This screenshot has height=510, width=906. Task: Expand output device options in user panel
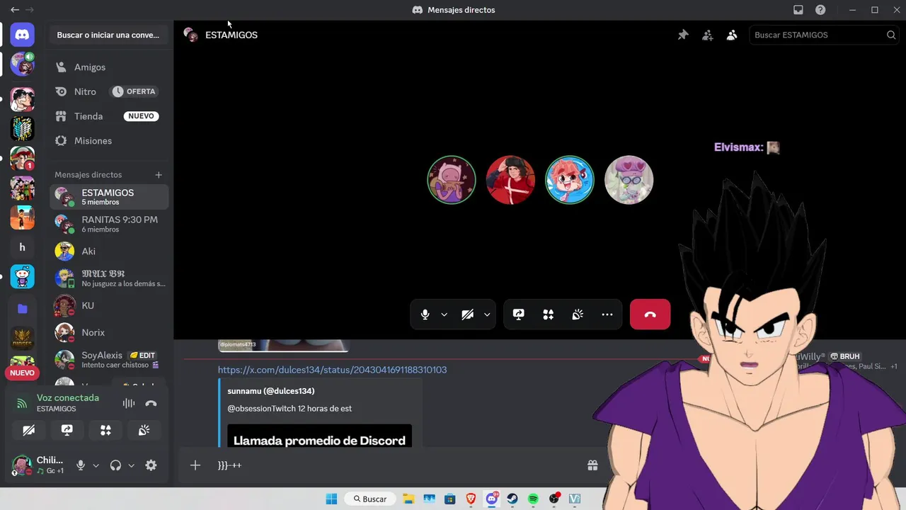[x=131, y=465]
